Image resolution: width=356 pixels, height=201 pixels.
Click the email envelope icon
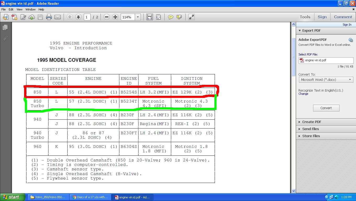58,17
